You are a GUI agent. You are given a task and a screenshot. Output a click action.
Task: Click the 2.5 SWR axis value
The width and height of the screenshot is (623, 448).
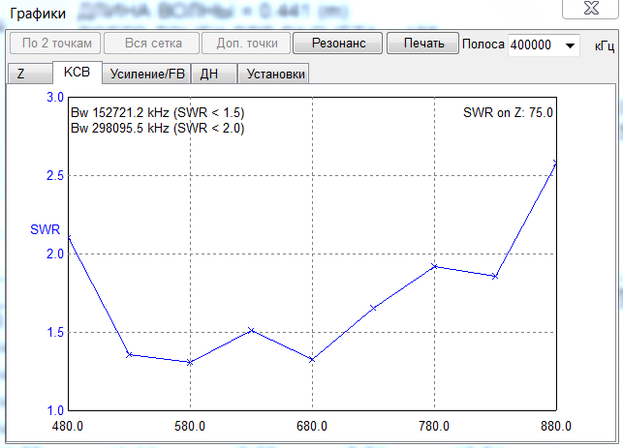(55, 175)
